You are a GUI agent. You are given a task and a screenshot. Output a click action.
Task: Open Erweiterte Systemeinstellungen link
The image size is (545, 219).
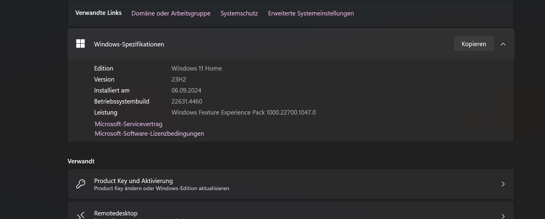tap(311, 13)
